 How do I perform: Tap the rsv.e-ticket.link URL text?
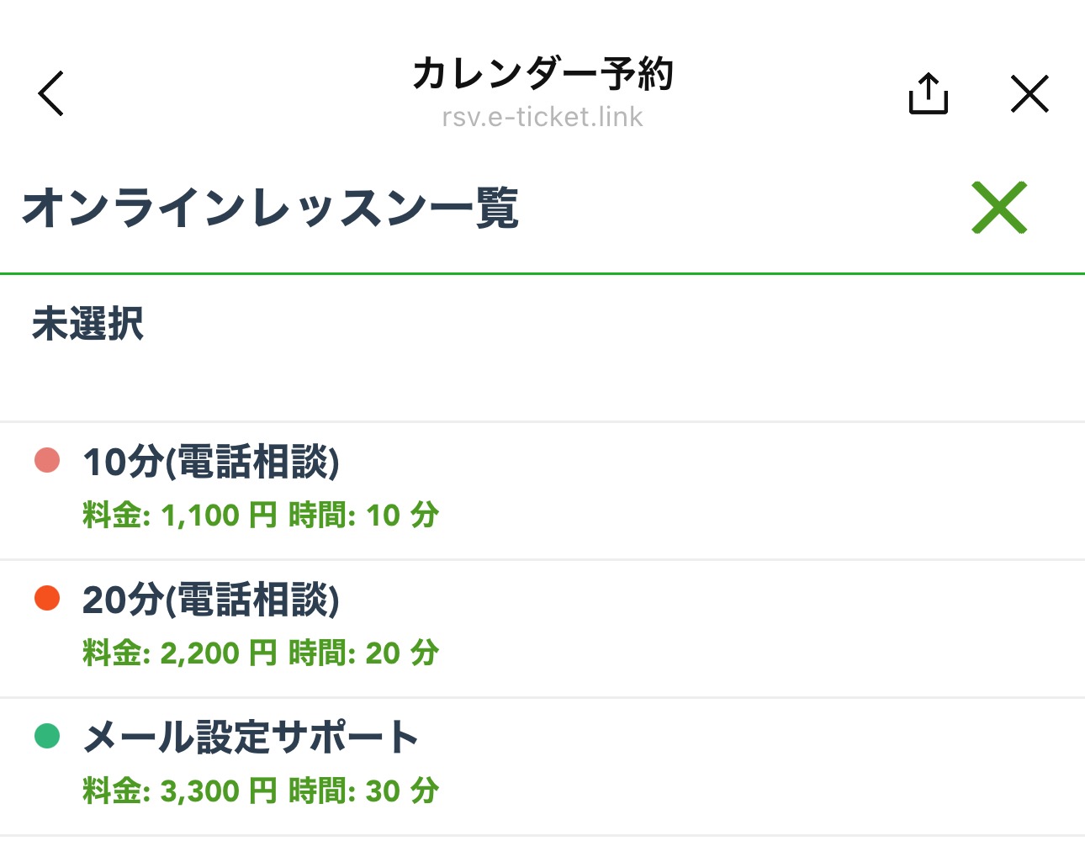click(542, 117)
